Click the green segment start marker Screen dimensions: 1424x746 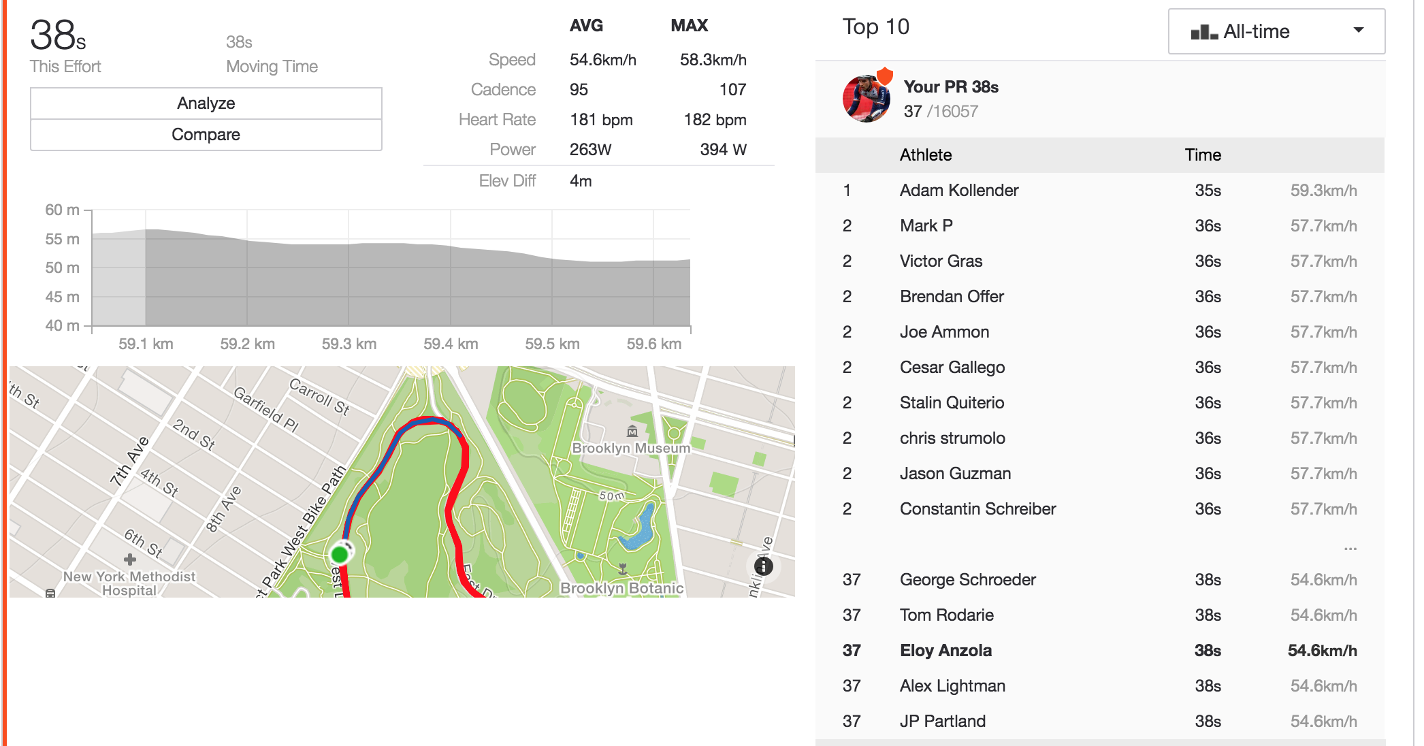click(340, 554)
